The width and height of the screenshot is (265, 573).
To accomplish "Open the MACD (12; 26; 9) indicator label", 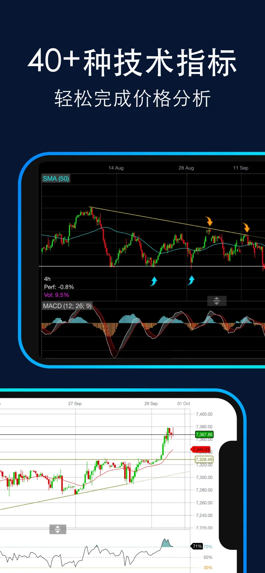I will 67,306.
